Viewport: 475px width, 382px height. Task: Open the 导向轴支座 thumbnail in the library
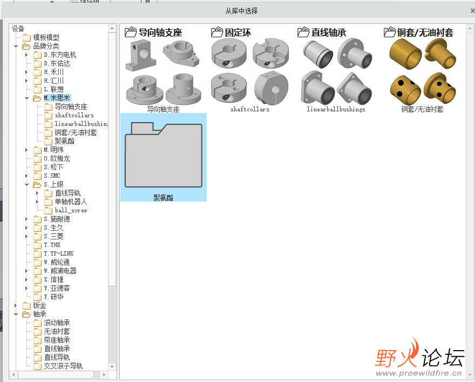(163, 70)
